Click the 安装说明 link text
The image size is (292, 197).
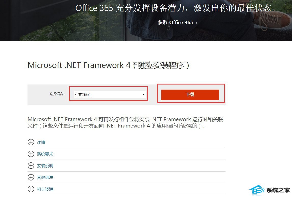pyautogui.click(x=45, y=166)
